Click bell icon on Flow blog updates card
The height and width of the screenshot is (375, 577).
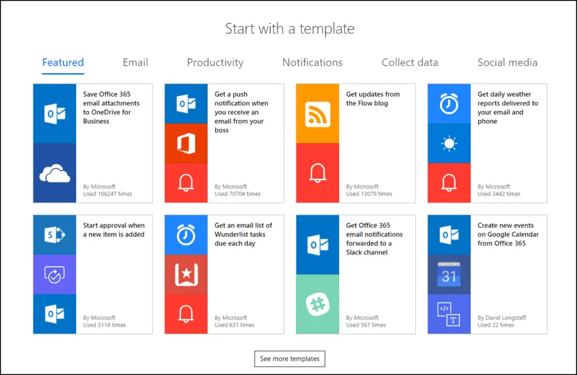[x=318, y=173]
